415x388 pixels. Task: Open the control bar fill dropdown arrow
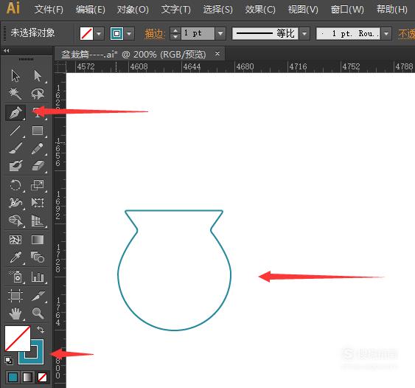pyautogui.click(x=99, y=34)
